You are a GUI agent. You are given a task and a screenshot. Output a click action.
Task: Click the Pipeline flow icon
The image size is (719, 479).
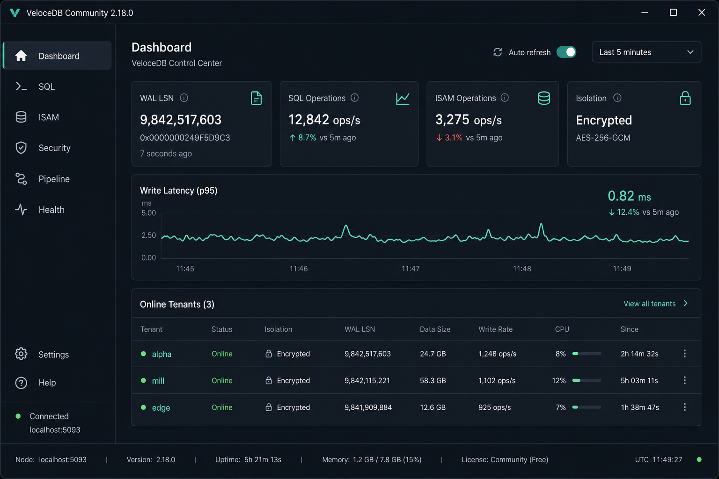(x=21, y=179)
